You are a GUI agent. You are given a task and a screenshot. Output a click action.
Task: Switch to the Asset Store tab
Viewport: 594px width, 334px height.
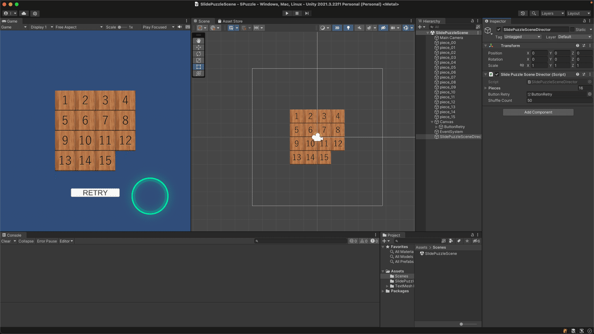[231, 21]
